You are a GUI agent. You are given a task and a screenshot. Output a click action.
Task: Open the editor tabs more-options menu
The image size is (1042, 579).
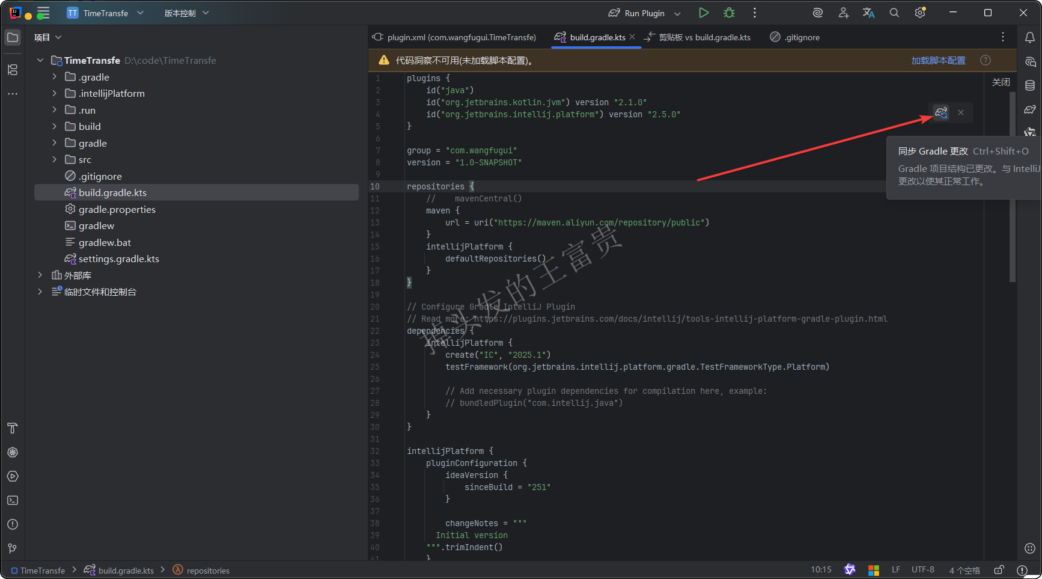[x=1003, y=37]
